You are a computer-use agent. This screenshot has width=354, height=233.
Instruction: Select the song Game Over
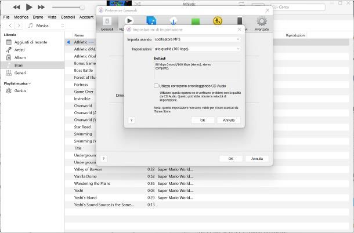point(84,92)
